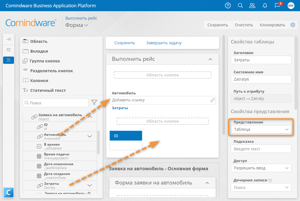Viewport: 300px width, 201px height.
Task: Open Выполнить рейс breadcrumb link
Action: coord(81,18)
